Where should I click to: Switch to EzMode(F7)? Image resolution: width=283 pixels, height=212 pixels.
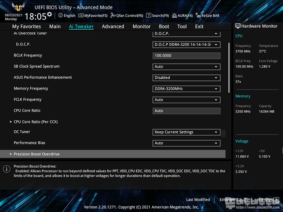233,199
